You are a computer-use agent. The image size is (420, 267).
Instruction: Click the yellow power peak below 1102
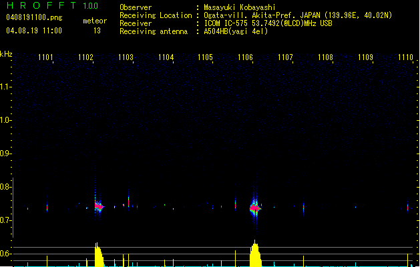click(98, 256)
